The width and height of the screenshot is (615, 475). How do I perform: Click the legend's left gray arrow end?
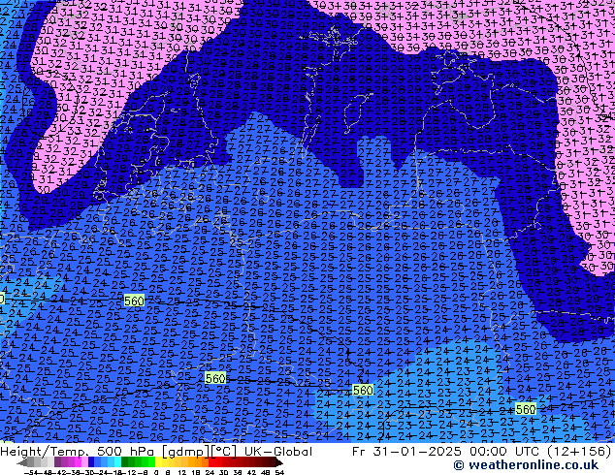[x=22, y=462]
